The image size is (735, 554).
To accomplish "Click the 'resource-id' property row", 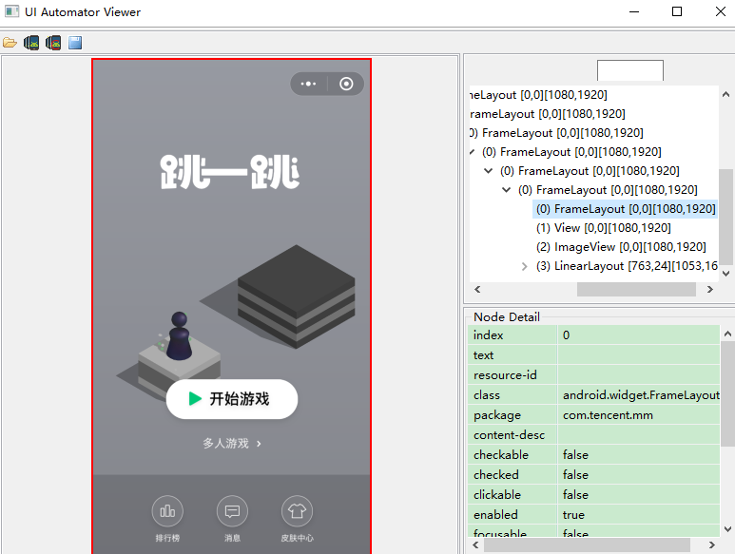I will [x=593, y=375].
